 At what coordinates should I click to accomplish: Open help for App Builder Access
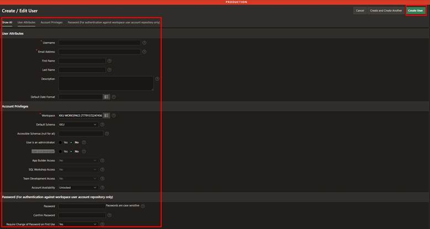pyautogui.click(x=102, y=161)
